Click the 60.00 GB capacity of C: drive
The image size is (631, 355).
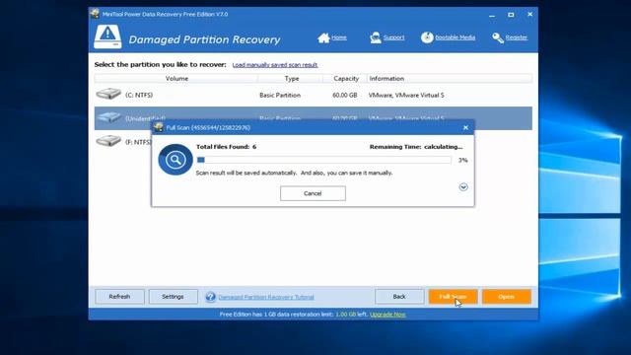coord(345,96)
